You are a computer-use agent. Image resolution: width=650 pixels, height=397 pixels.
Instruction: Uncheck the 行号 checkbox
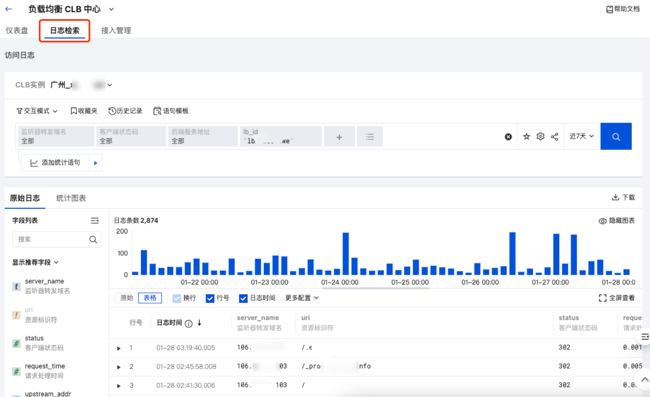[x=210, y=298]
